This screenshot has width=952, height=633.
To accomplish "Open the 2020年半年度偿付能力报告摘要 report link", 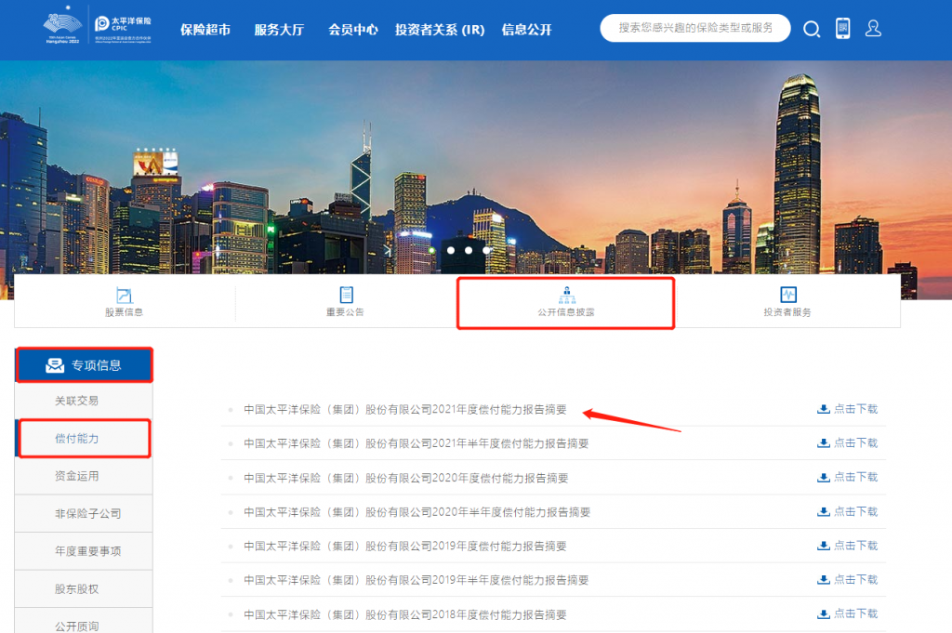I will pyautogui.click(x=417, y=512).
